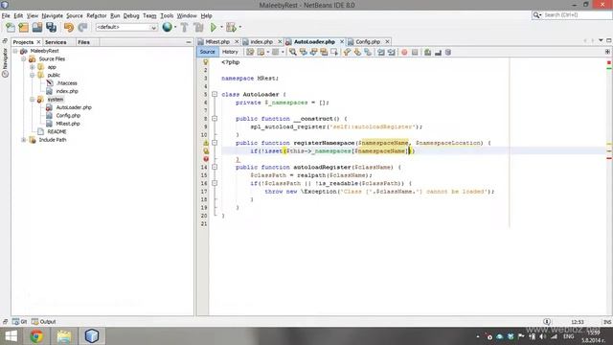Viewport: 613px width, 345px height.
Task: Click the orange Undo arrow icon
Action: pos(69,28)
